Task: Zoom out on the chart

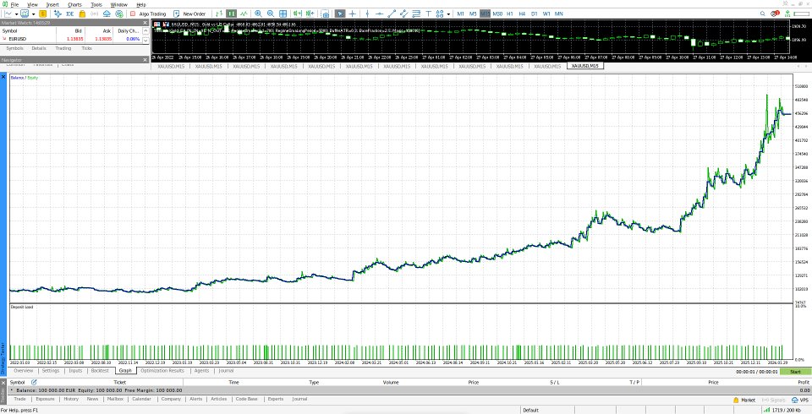Action: [x=271, y=14]
